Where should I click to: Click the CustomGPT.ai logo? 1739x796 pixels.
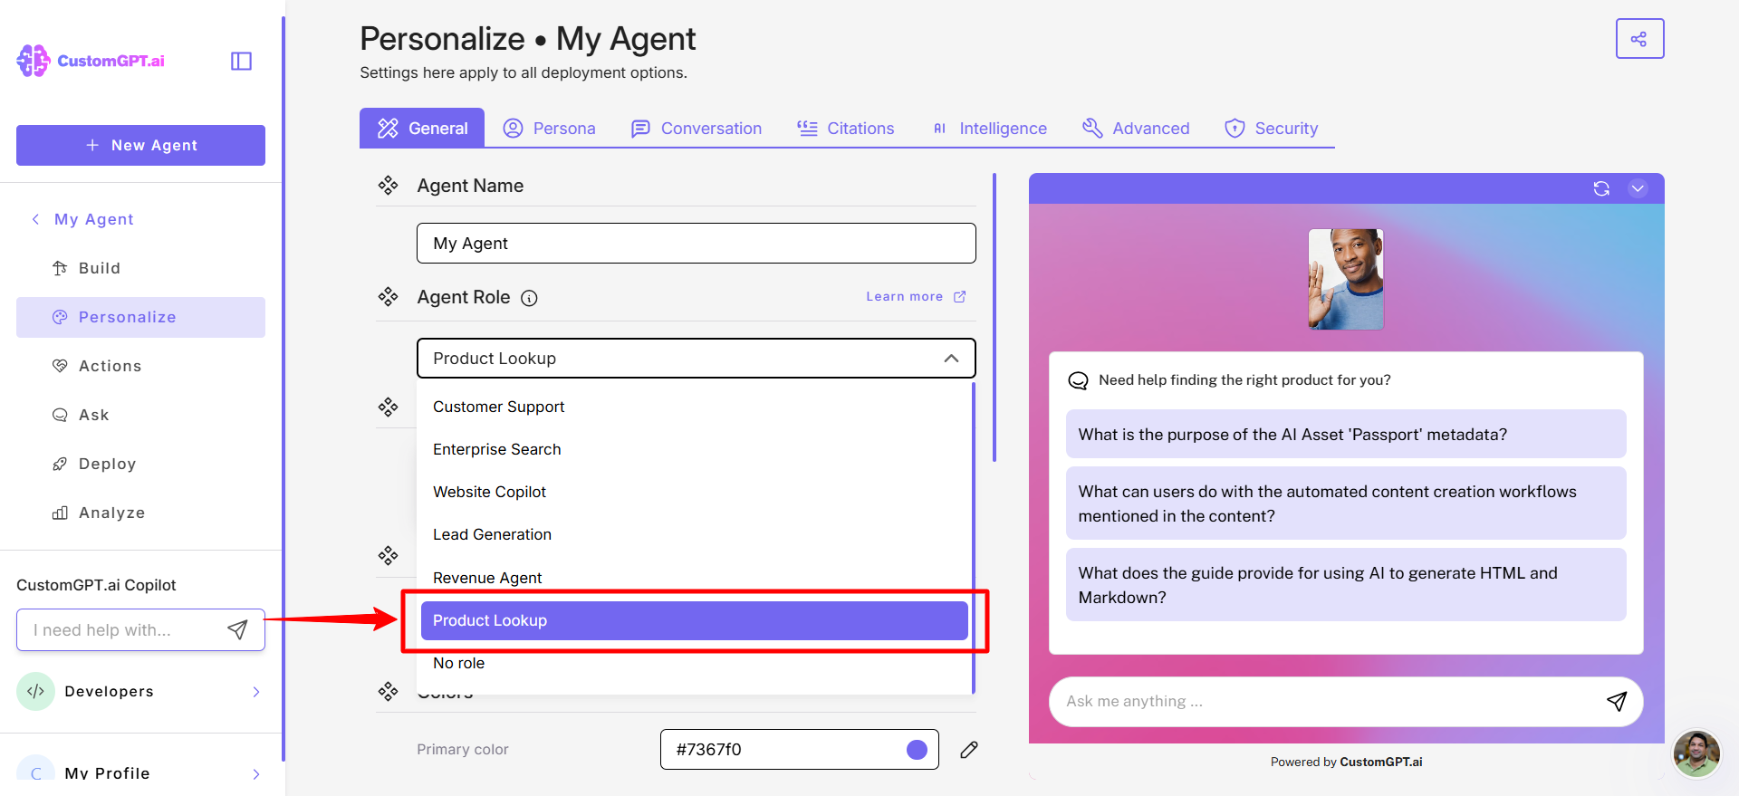[91, 61]
